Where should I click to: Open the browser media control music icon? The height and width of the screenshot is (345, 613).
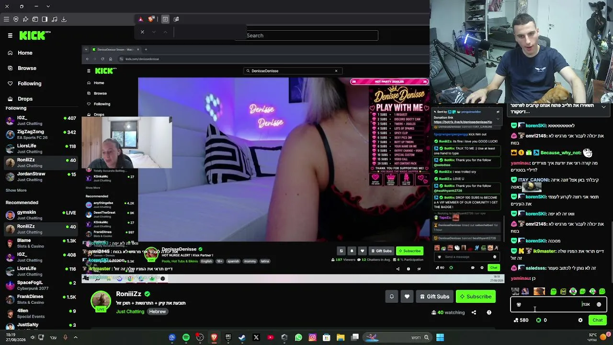click(54, 19)
